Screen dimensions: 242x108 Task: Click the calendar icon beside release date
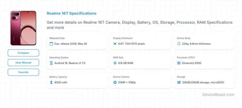(51, 44)
